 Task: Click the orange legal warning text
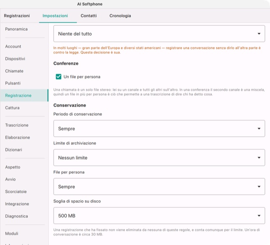point(157,50)
